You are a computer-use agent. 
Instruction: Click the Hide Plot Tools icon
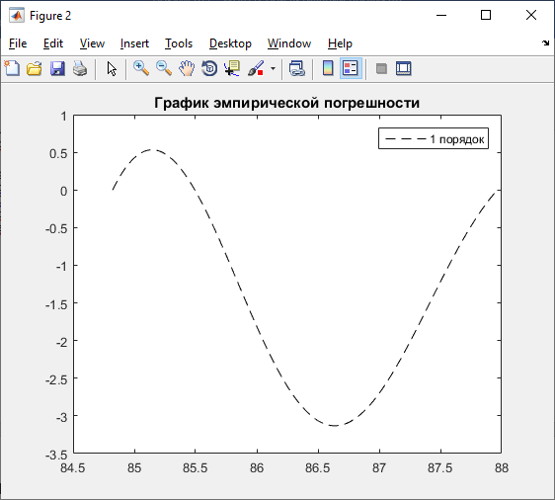[381, 68]
